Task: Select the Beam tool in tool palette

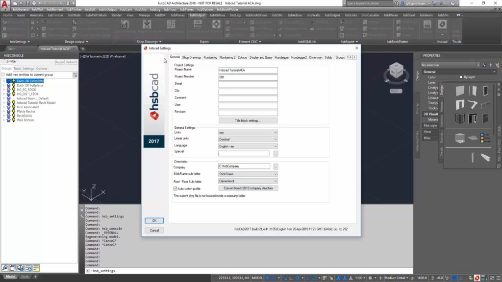Action: pyautogui.click(x=485, y=157)
